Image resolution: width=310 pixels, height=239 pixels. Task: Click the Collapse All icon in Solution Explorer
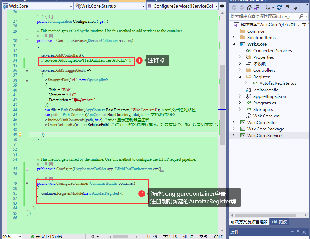pyautogui.click(x=287, y=8)
